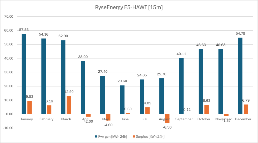
Task: Click the blue June bar labeled 20.60
Action: point(122,100)
